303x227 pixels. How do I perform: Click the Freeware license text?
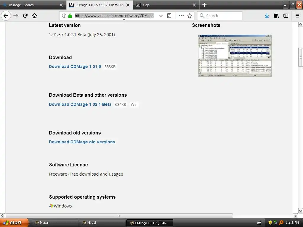(86, 174)
